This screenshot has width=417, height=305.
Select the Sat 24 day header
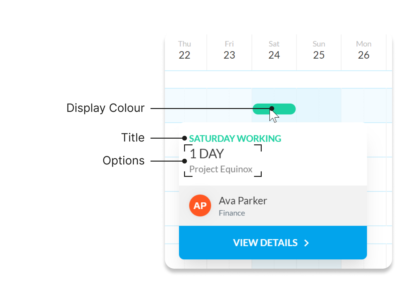tap(274, 50)
